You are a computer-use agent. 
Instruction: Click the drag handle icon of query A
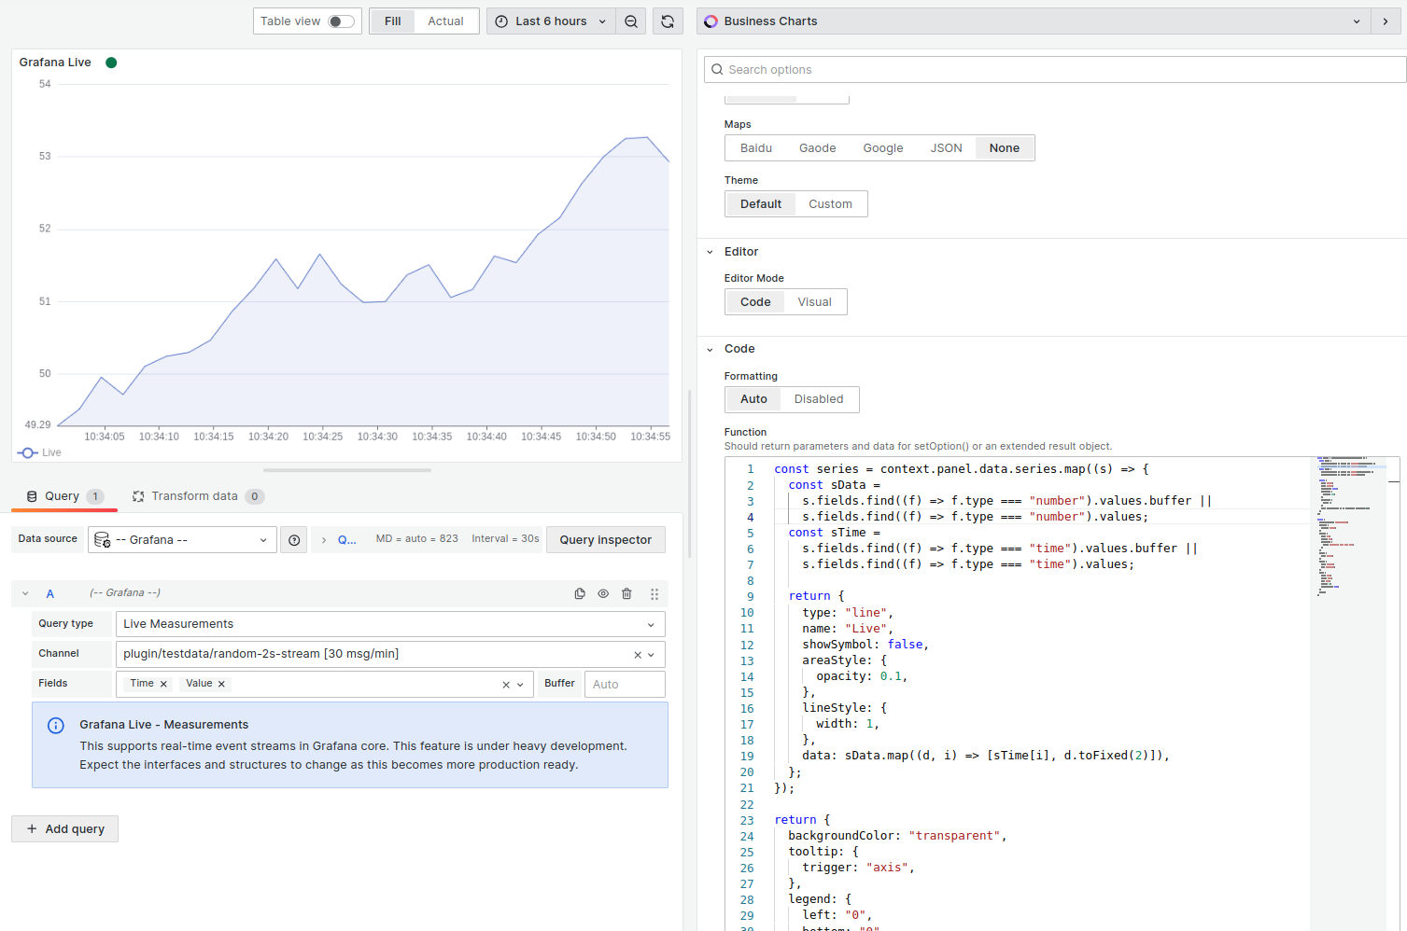click(x=654, y=593)
